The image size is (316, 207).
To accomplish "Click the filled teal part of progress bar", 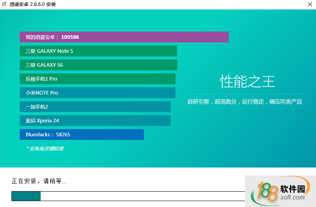I will point(26,196).
